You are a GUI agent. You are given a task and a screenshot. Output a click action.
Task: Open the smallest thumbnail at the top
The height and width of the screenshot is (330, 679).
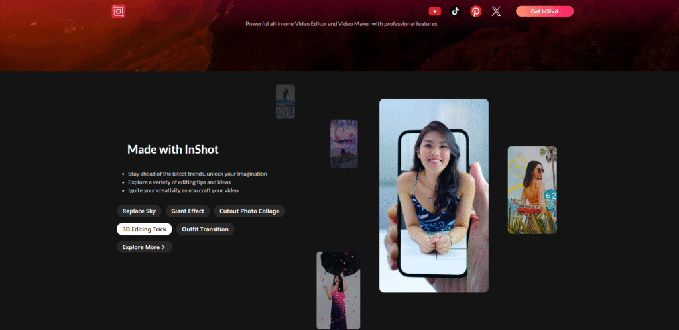click(x=285, y=101)
